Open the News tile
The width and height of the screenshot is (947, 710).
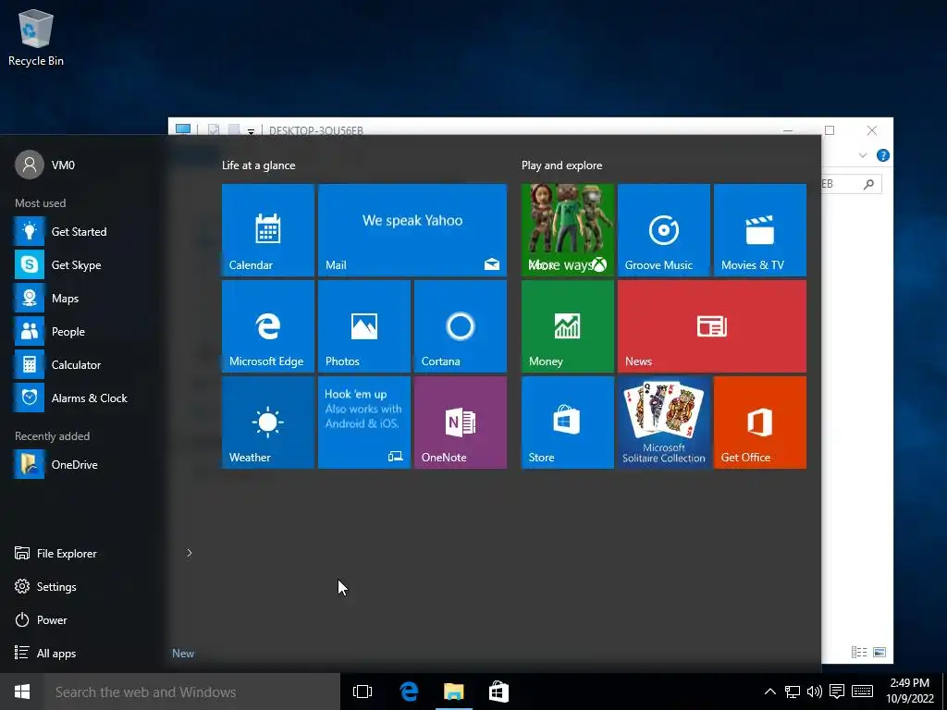click(x=711, y=326)
